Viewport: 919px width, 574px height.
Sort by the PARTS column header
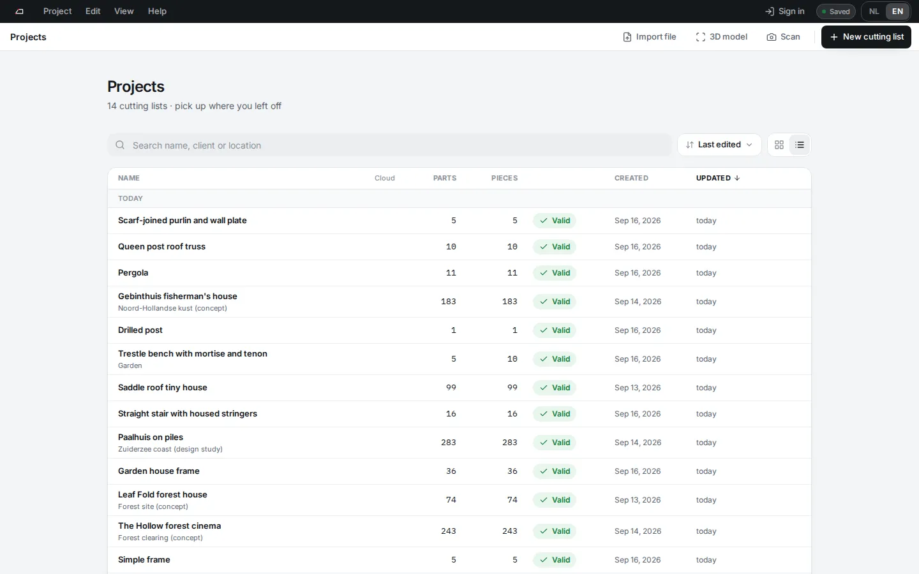(x=445, y=179)
